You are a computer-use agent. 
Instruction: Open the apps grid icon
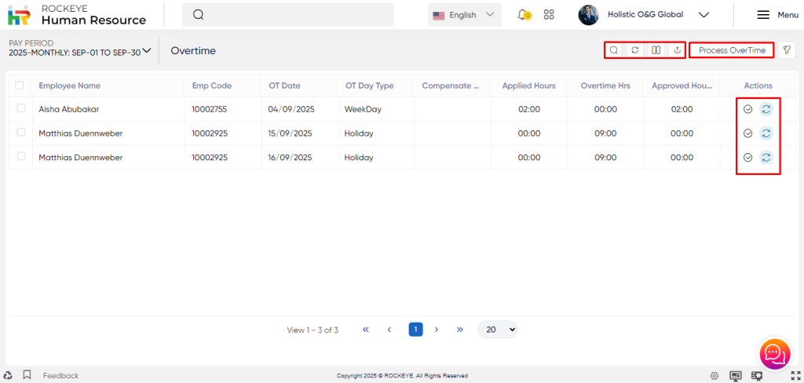click(549, 15)
